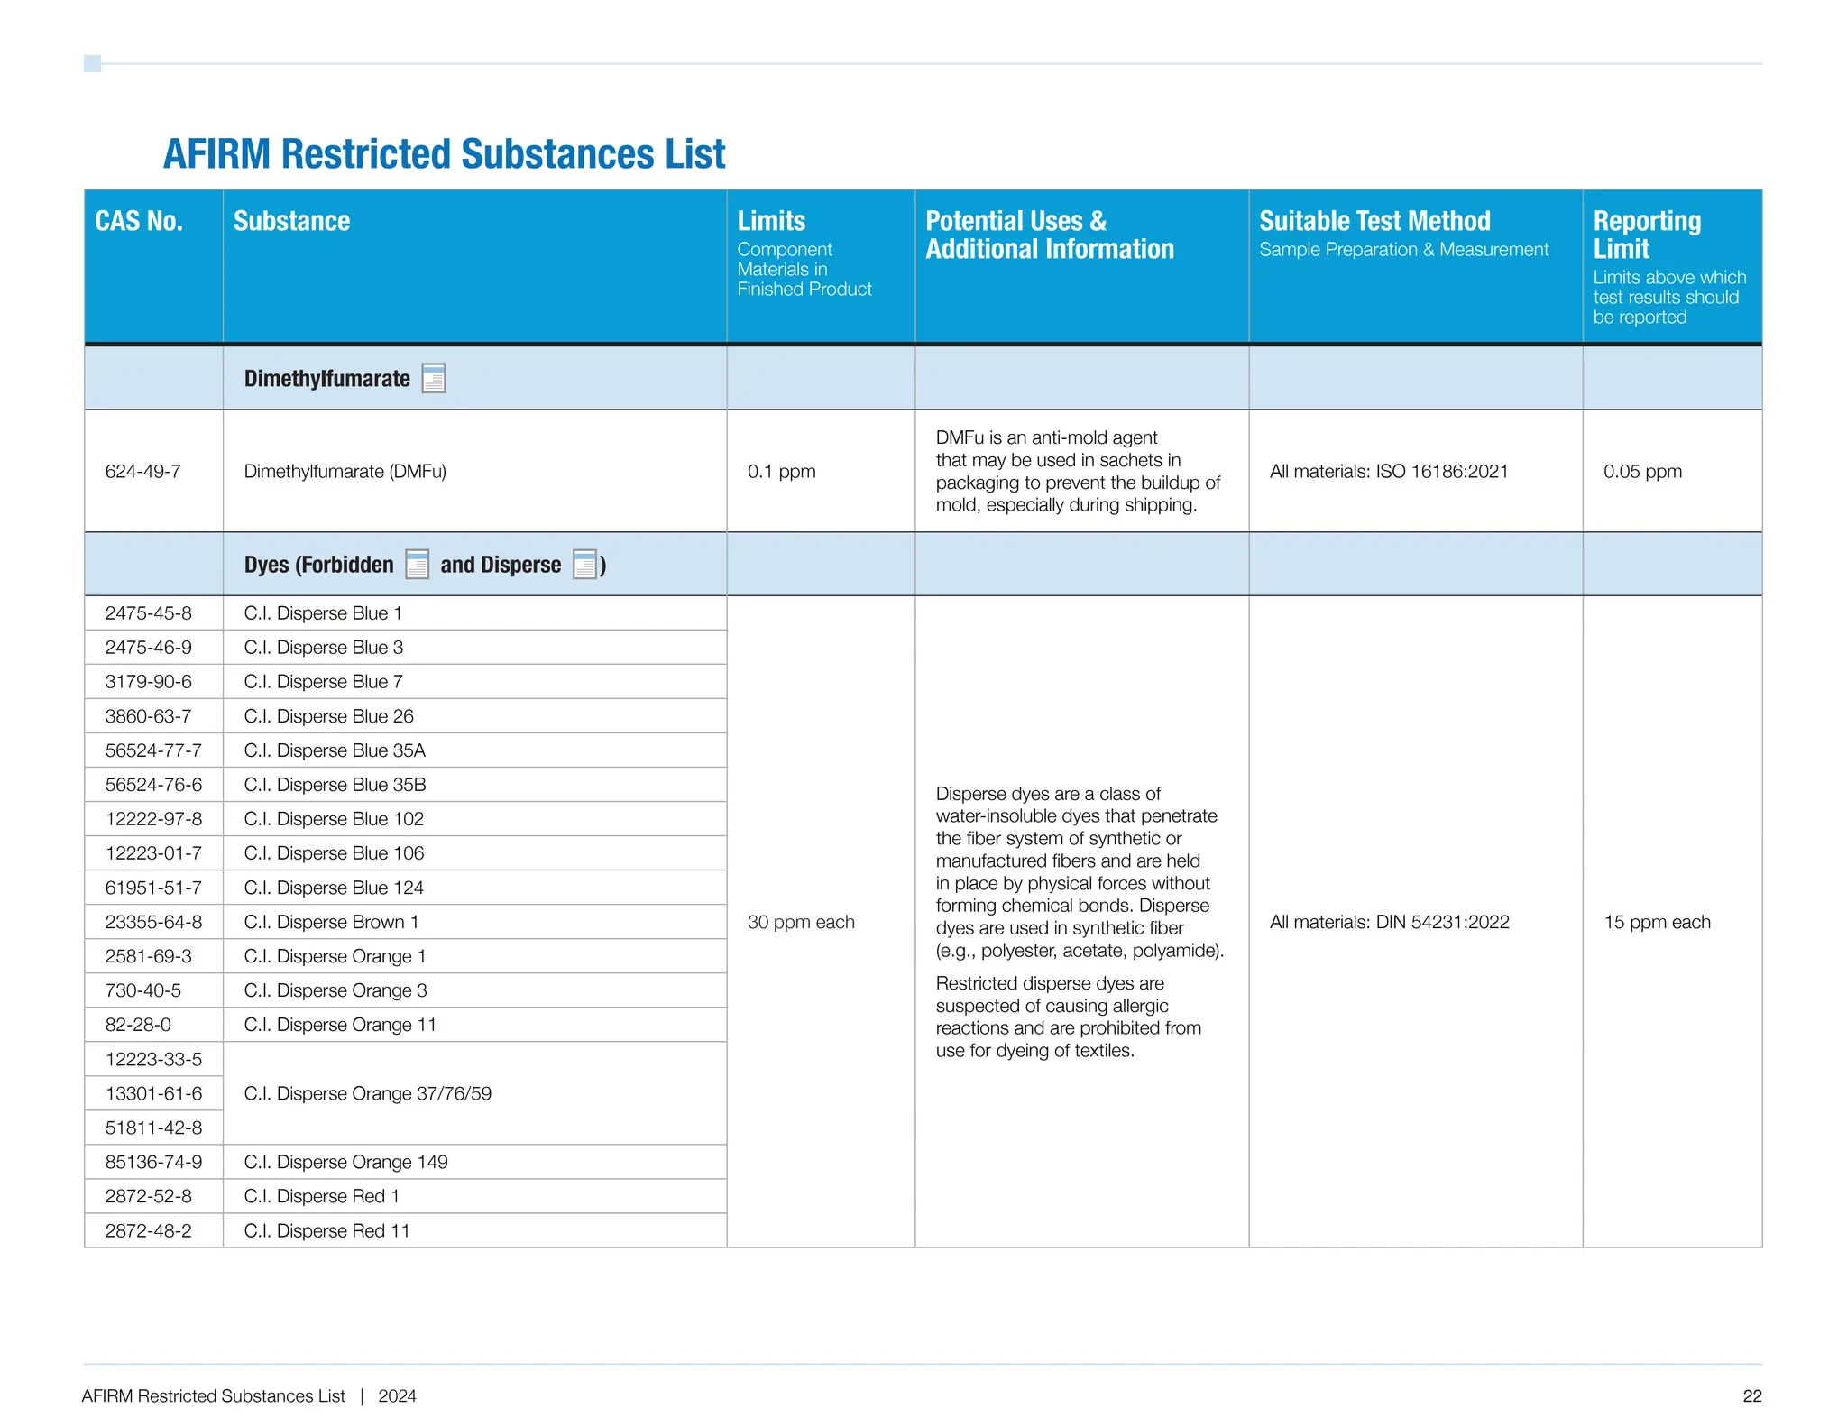Viewport: 1847px width, 1427px height.
Task: Open the info sheet icon after Forbidden
Action: 417,565
